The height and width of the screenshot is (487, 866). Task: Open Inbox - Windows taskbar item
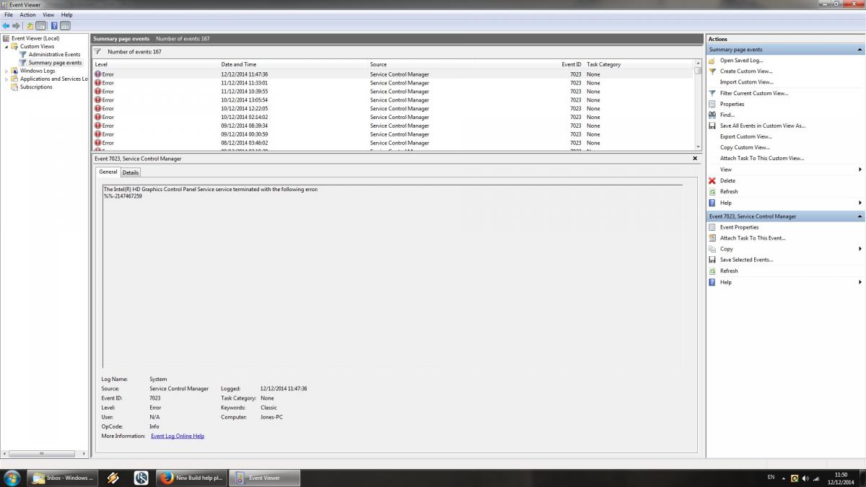pos(61,478)
